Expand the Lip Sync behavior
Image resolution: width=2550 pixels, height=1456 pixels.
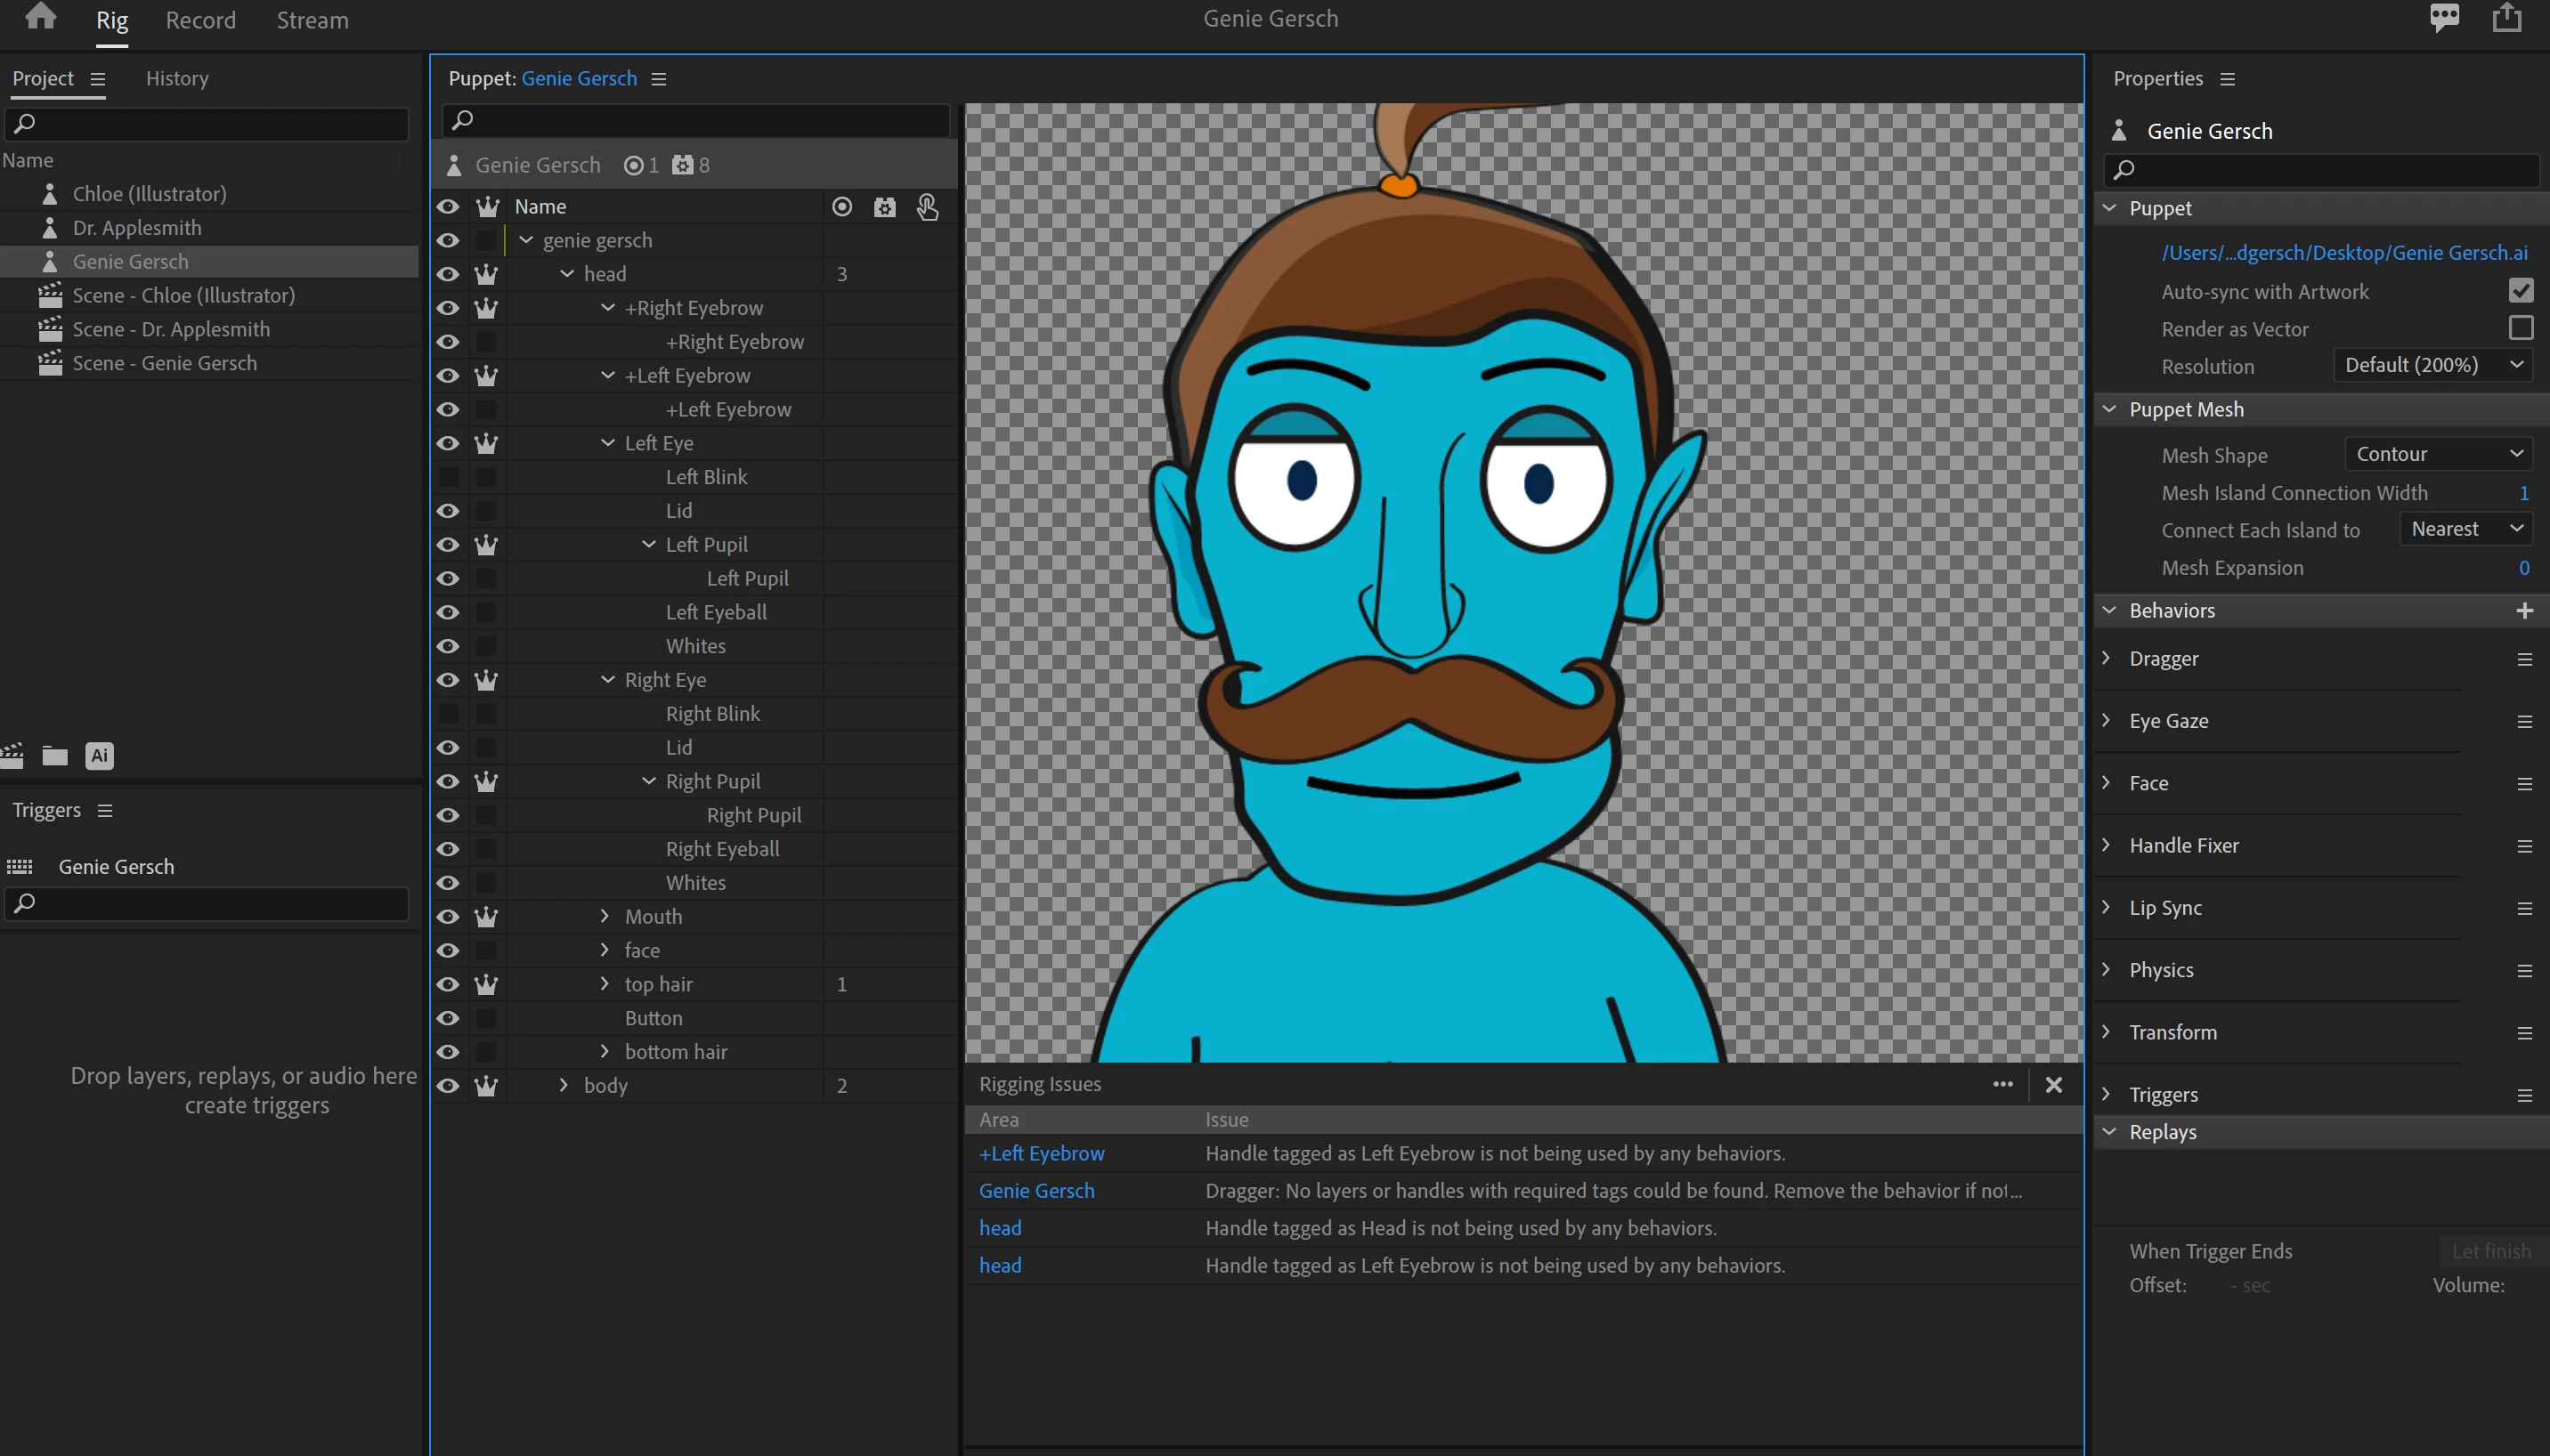tap(2106, 907)
